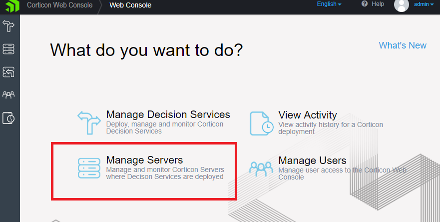Open the What's New link

[403, 45]
